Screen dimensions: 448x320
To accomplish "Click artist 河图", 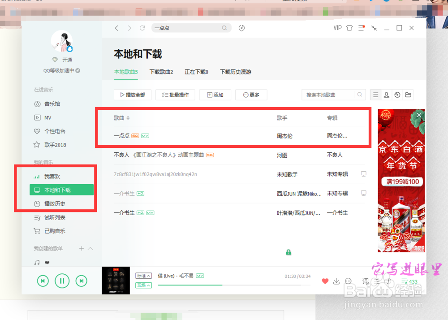I will click(x=282, y=155).
